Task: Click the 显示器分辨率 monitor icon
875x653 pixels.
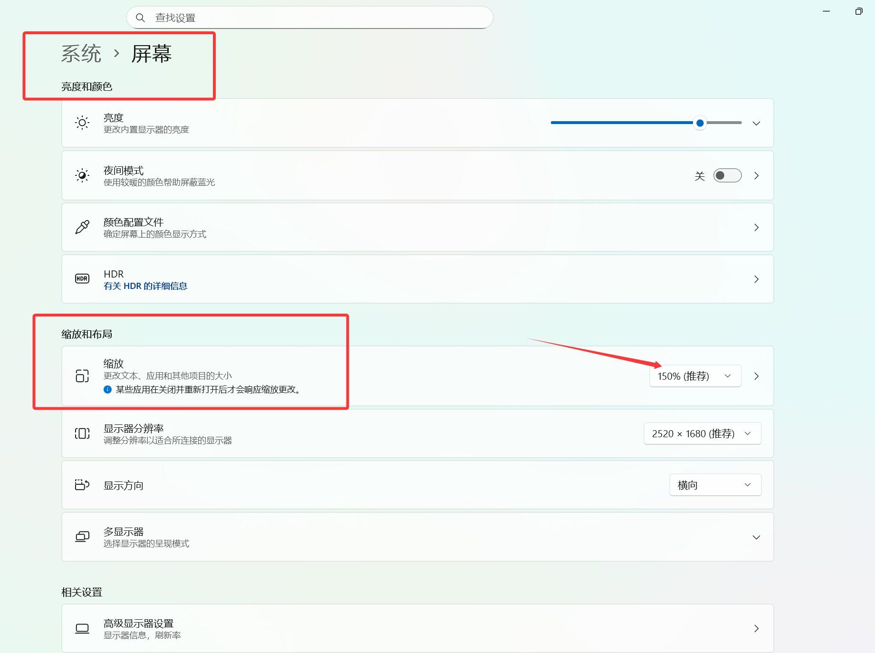Action: [82, 433]
